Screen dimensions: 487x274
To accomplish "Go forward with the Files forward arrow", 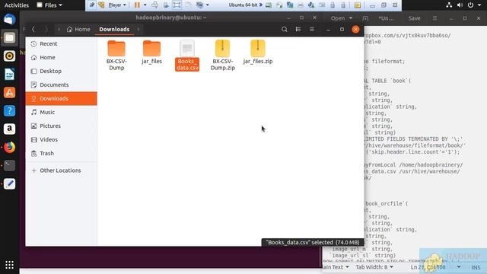I will pyautogui.click(x=46, y=29).
